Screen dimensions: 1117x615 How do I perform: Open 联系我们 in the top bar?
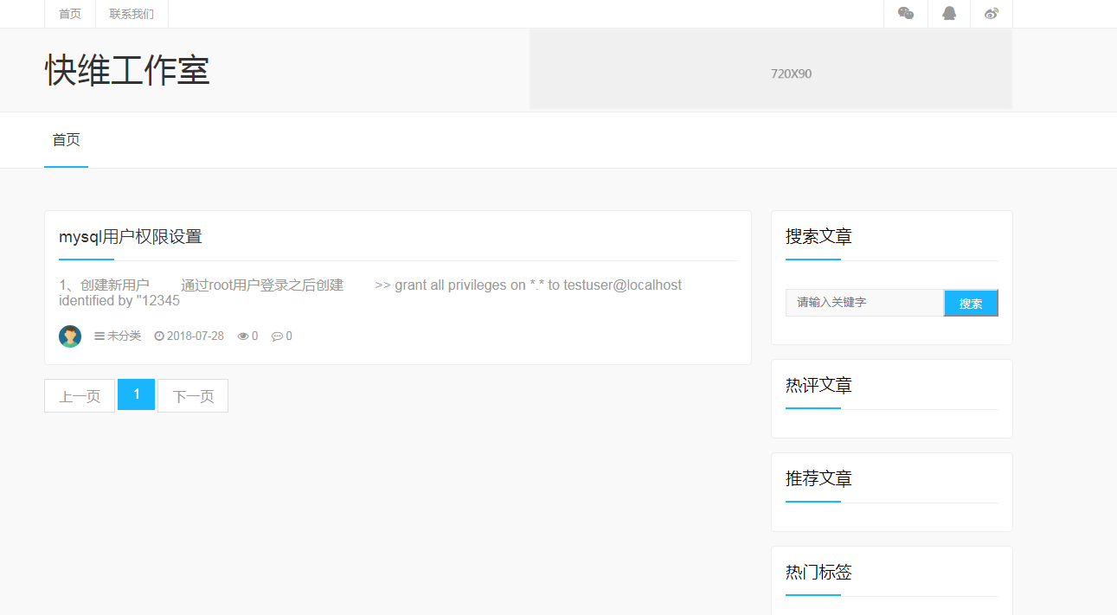(132, 14)
